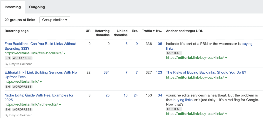Open keywords value 34
Screen dimensions: 263x118
160,95
